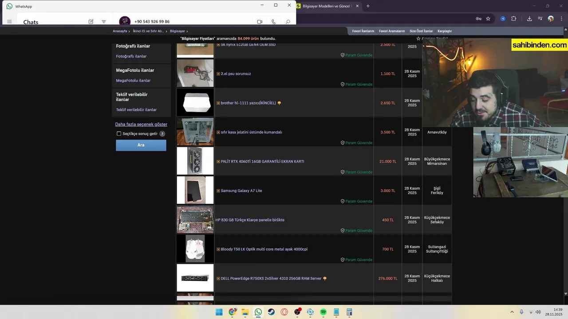Open help icon beside Seçtikçe sonuç getir
568x319 pixels.
(162, 133)
